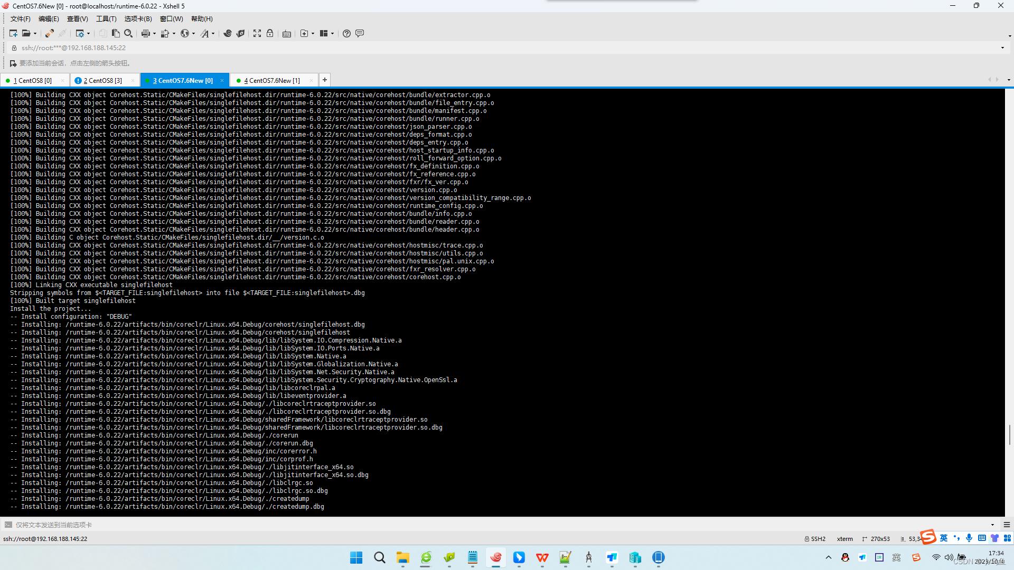Open the virtual keyboard tool icon
The image size is (1014, 570).
point(286,33)
